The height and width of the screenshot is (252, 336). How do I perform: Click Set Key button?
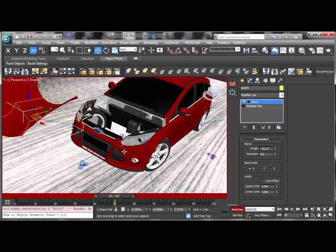(x=237, y=215)
